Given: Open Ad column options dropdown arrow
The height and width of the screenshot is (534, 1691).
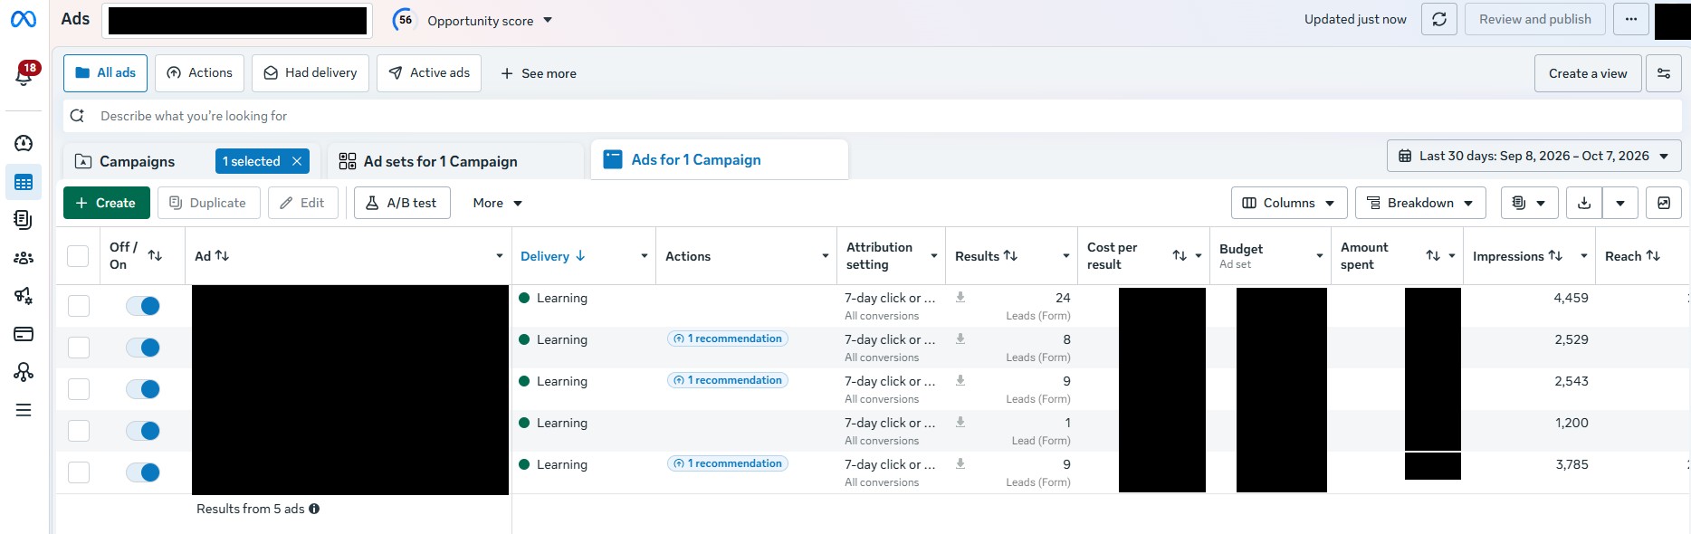Looking at the screenshot, I should (499, 256).
